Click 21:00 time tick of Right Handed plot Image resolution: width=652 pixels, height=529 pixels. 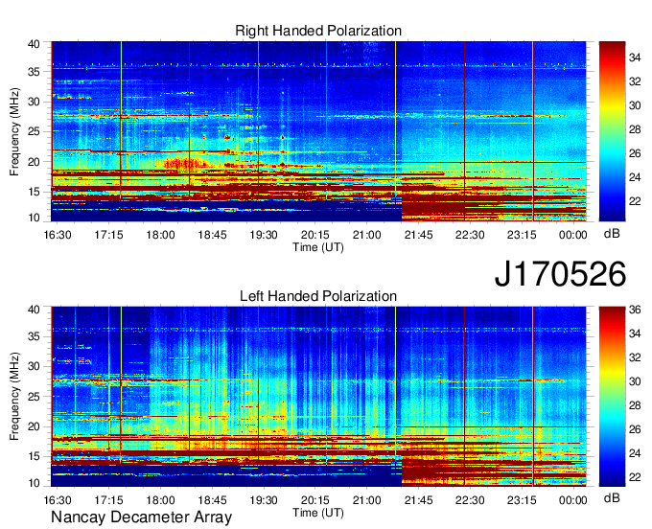pos(366,235)
